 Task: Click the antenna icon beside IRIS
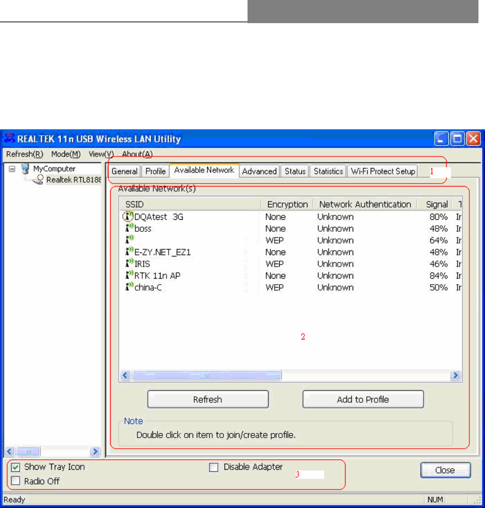point(129,263)
